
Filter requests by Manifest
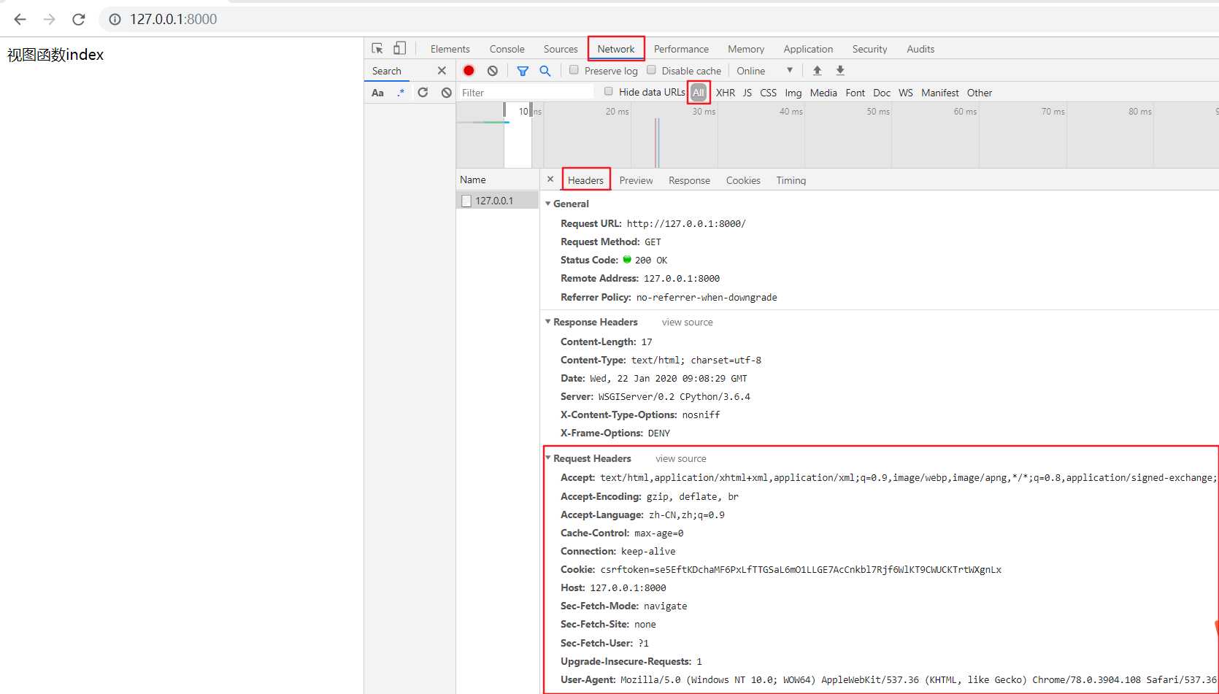(940, 93)
